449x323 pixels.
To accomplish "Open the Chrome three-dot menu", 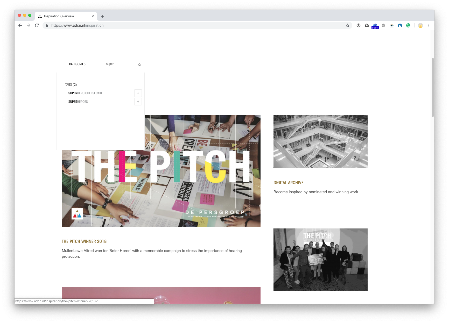I will (x=429, y=25).
